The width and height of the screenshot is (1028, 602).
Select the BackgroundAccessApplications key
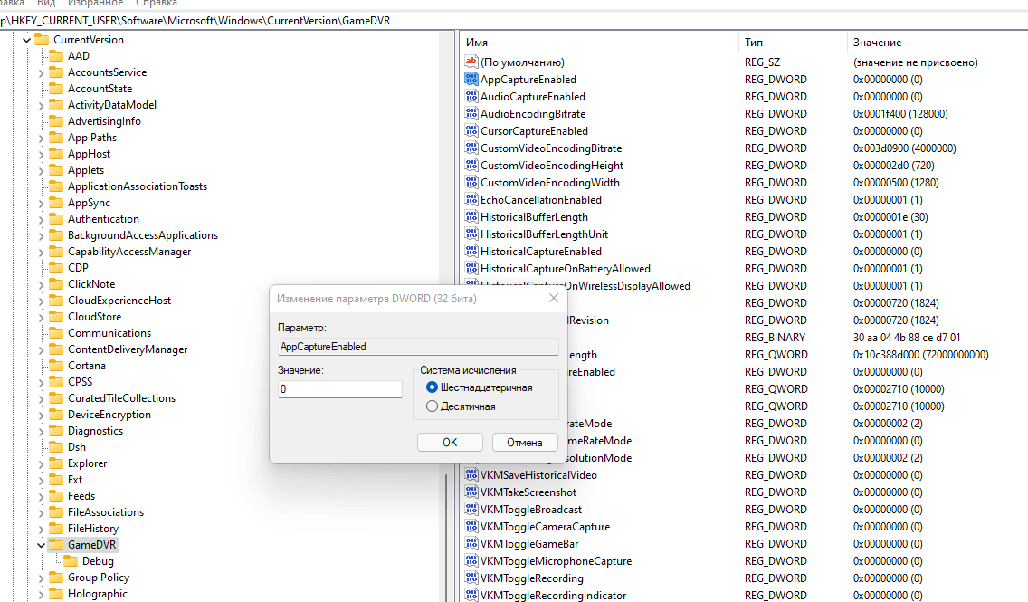pyautogui.click(x=143, y=235)
